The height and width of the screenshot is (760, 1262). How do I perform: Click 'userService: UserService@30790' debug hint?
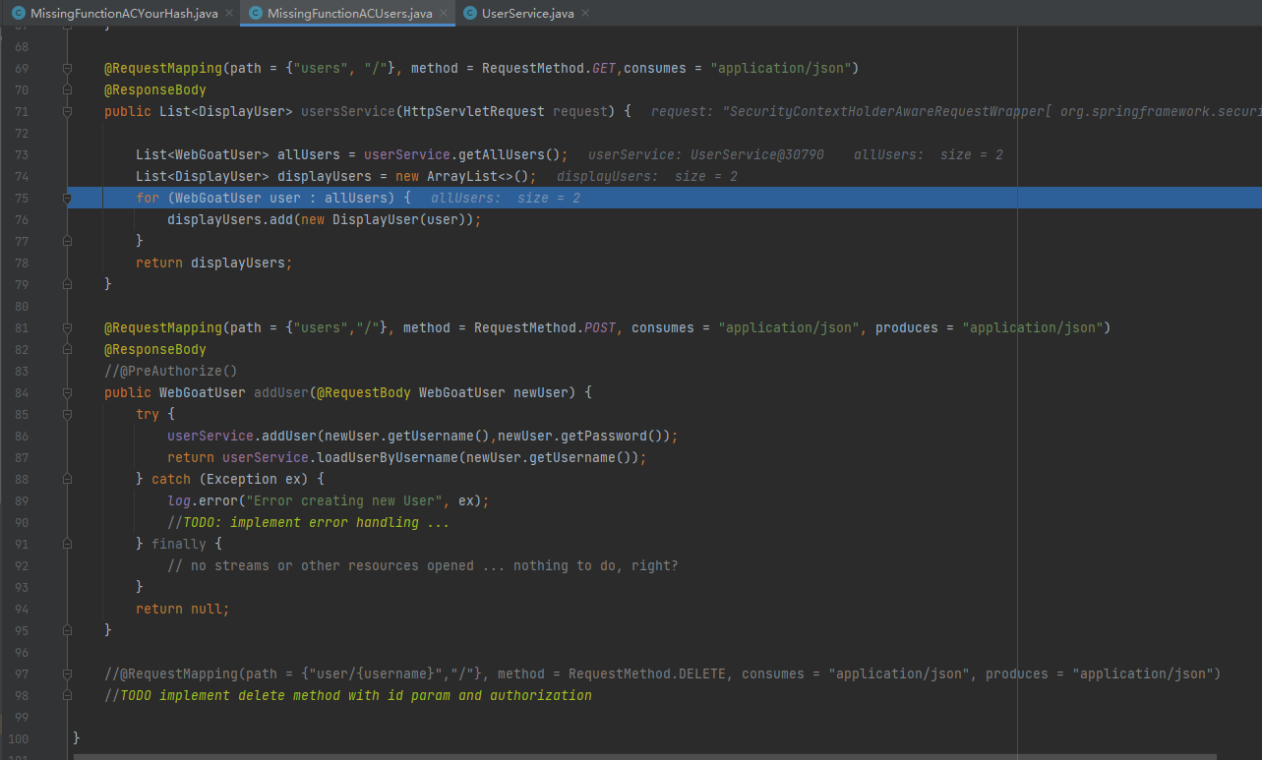pos(706,155)
